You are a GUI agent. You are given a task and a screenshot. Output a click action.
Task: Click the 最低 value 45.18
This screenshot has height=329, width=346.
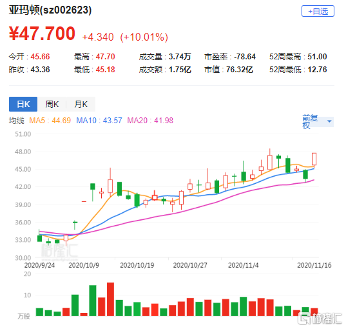(105, 70)
